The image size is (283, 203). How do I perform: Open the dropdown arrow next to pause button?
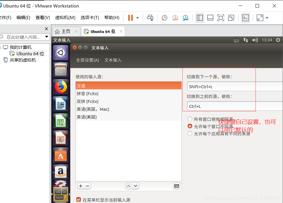(138, 18)
